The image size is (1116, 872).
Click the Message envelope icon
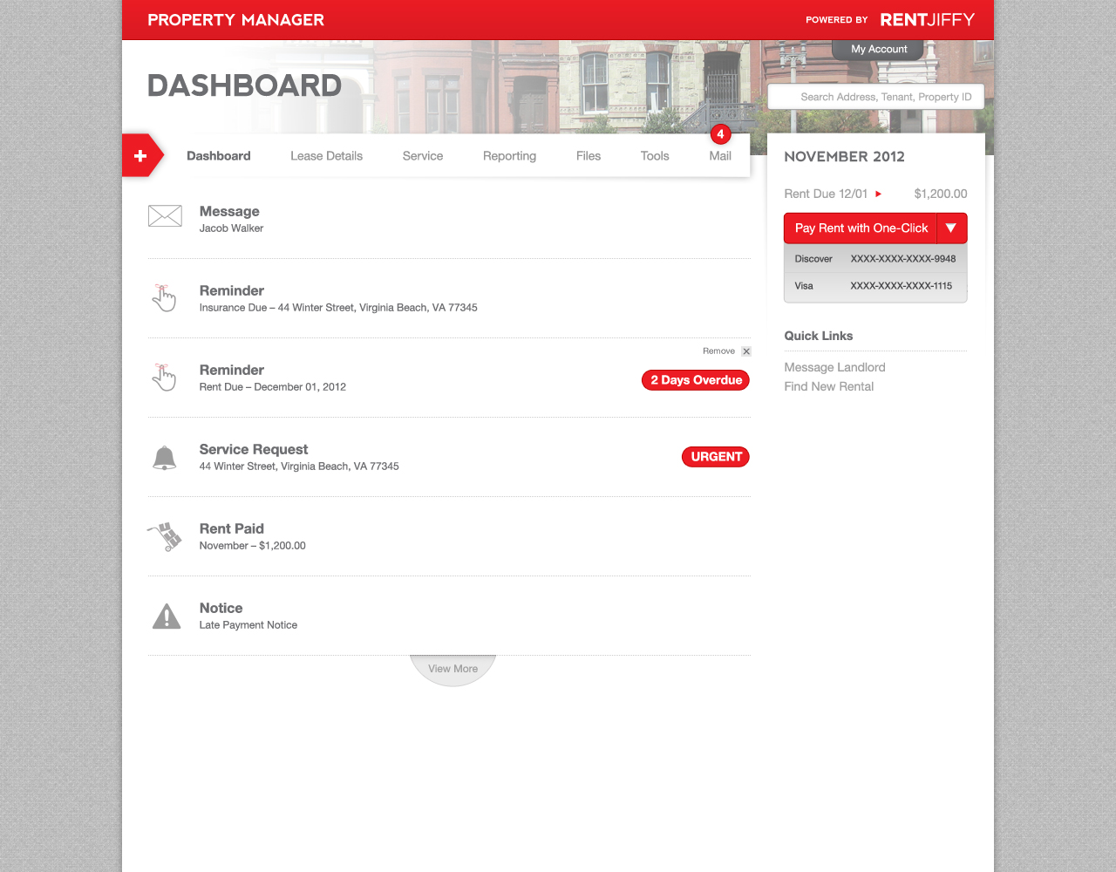click(x=165, y=216)
